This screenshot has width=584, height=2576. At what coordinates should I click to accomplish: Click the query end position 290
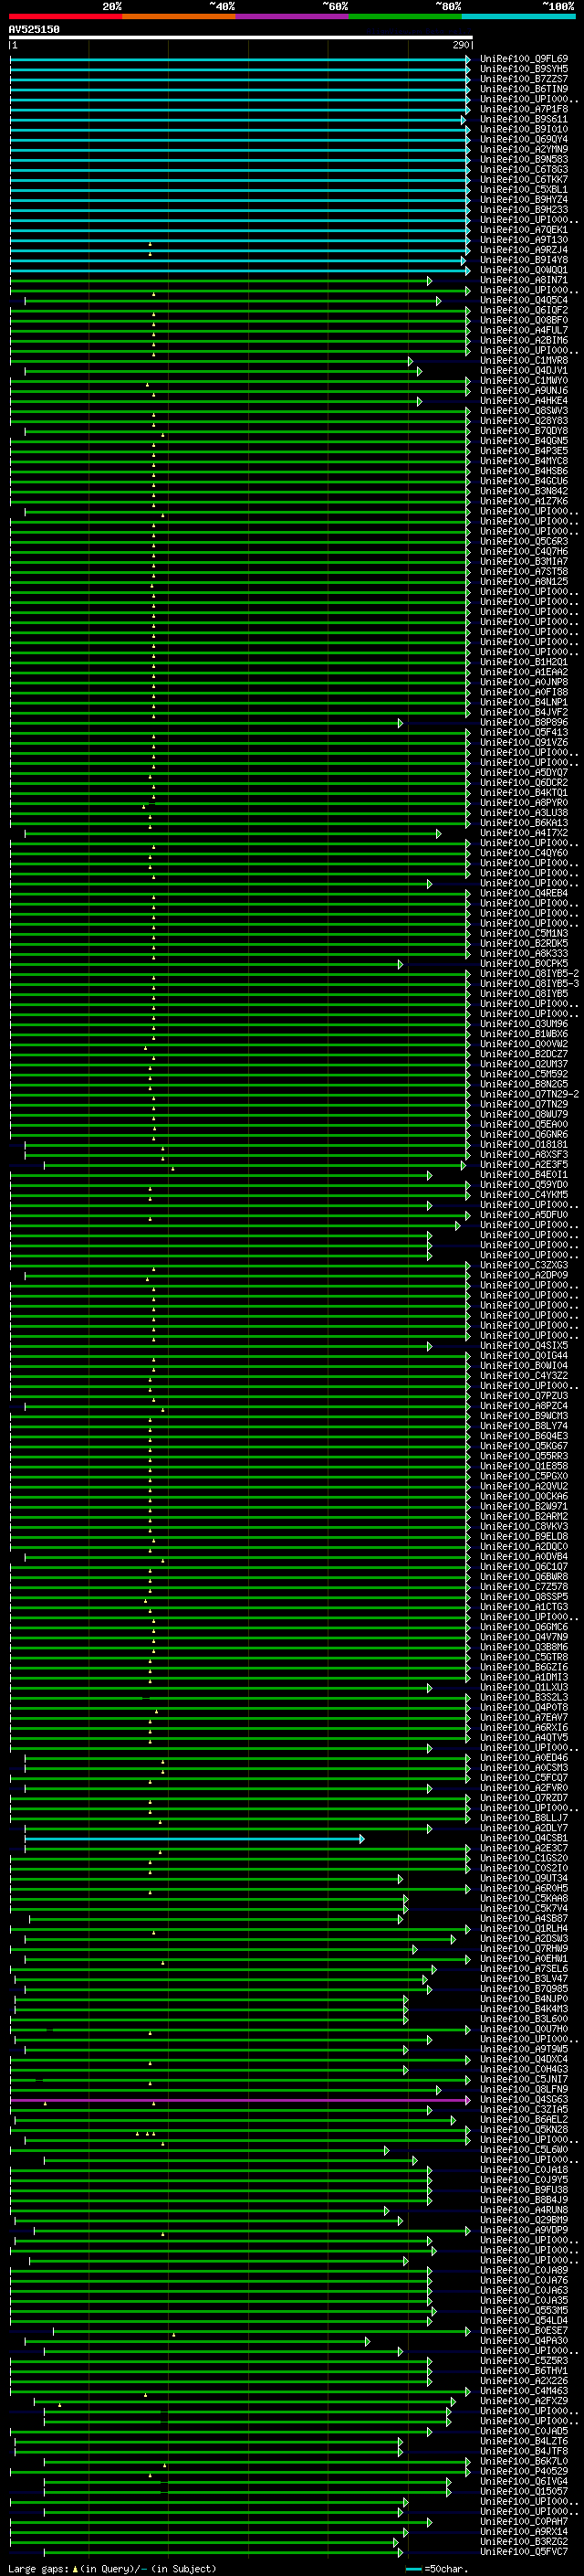click(460, 45)
